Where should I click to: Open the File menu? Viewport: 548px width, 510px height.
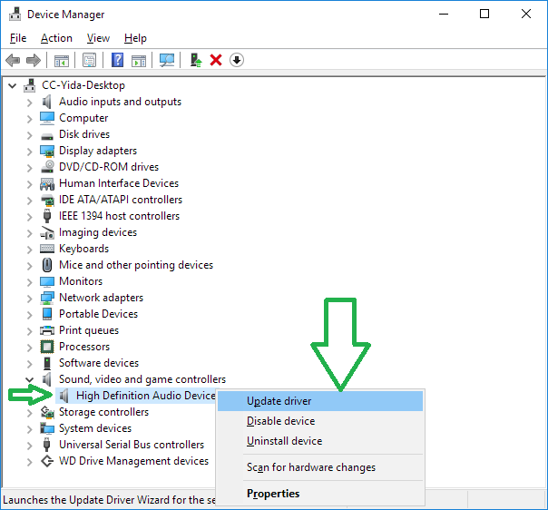coord(18,38)
